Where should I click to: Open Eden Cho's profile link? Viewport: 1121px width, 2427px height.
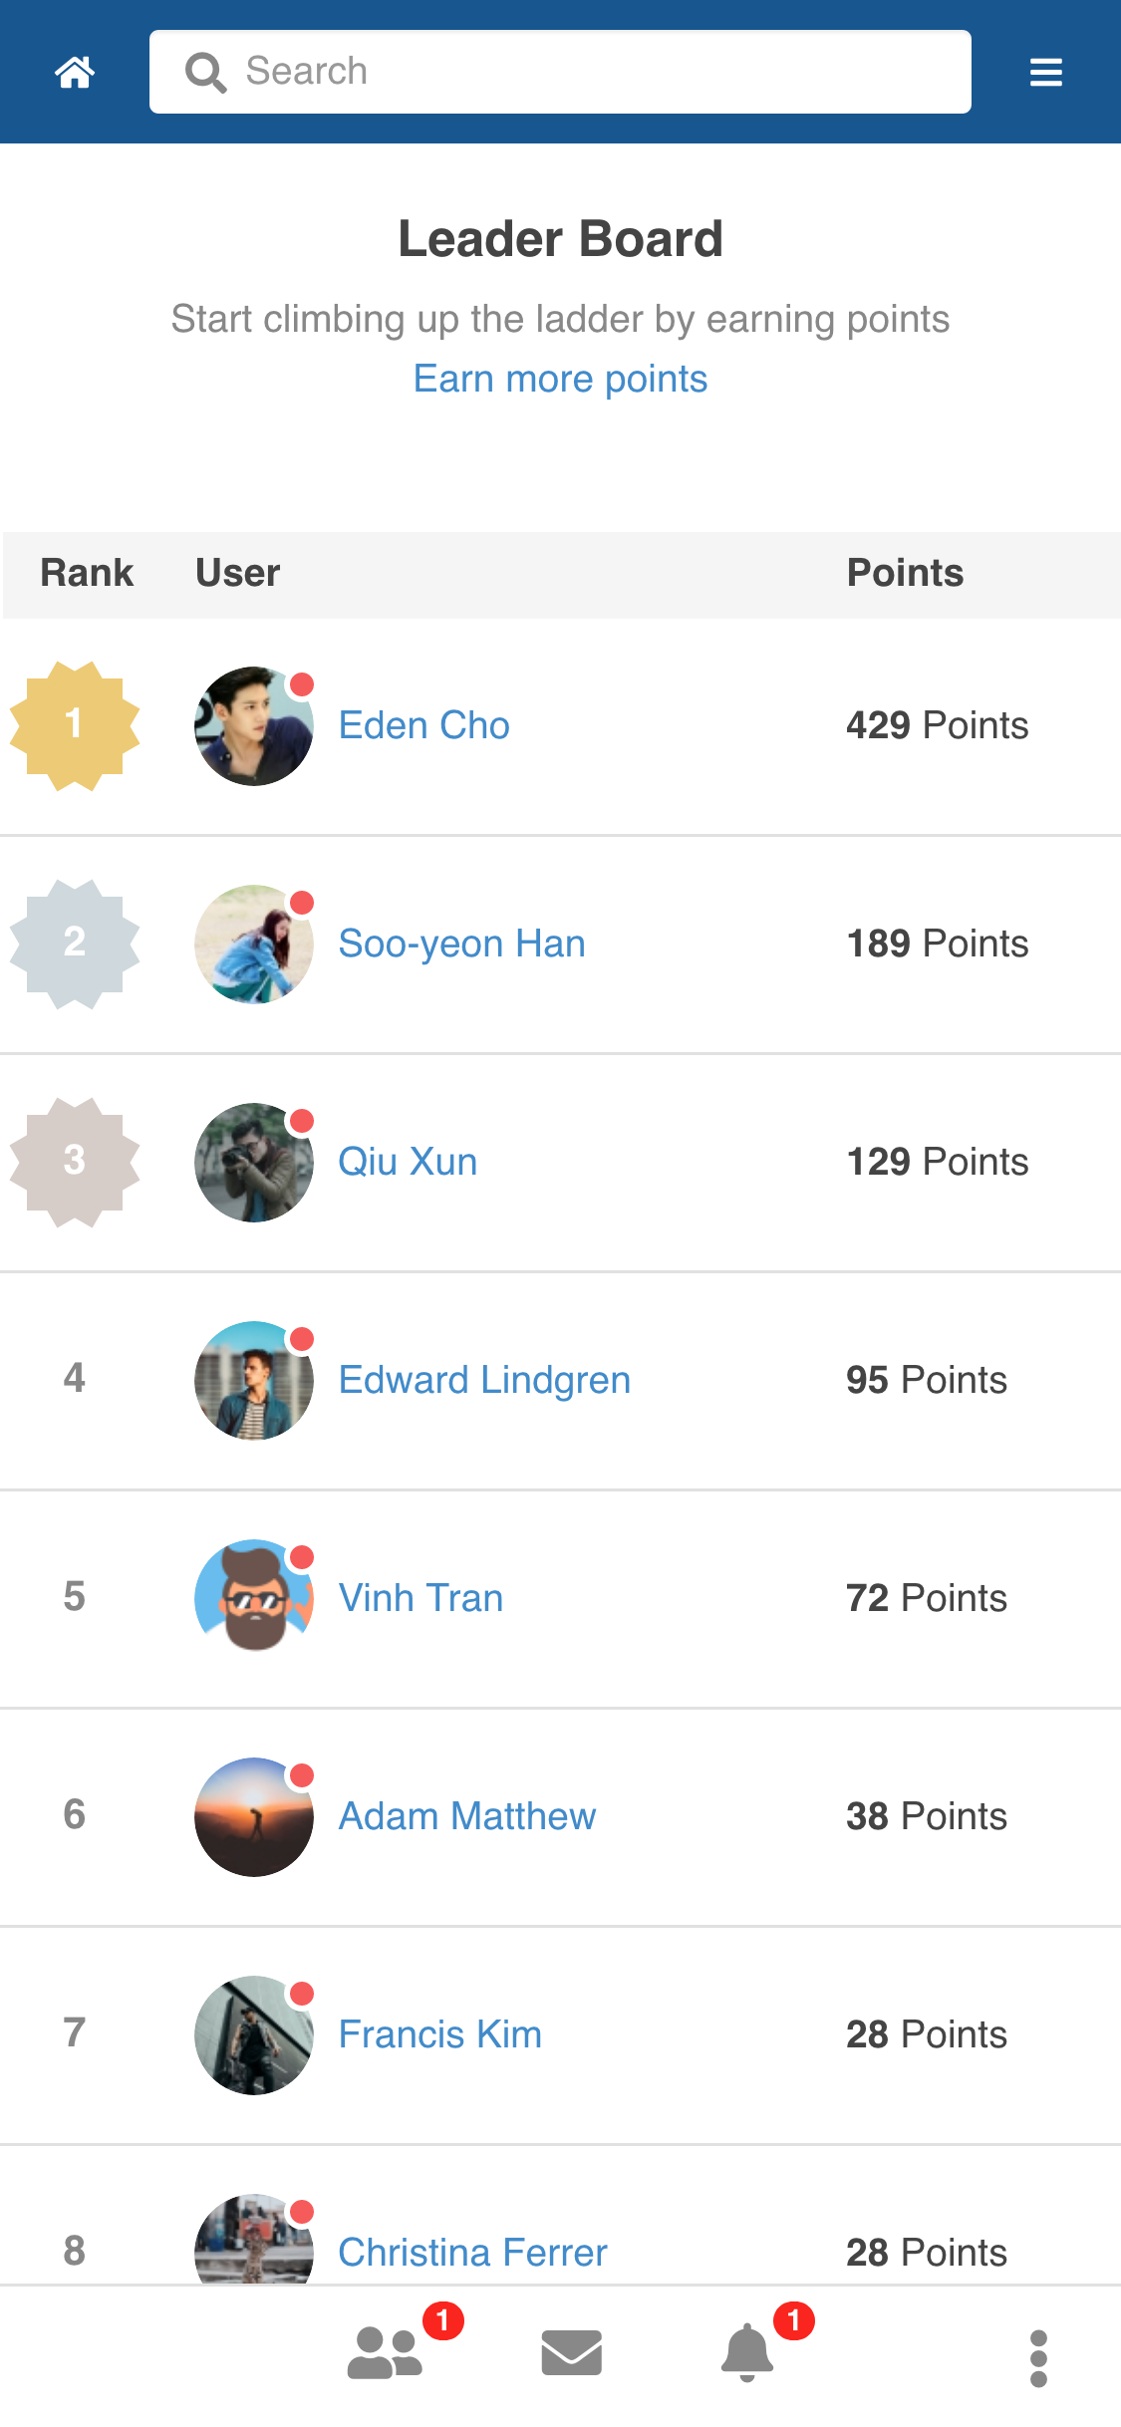(x=423, y=725)
